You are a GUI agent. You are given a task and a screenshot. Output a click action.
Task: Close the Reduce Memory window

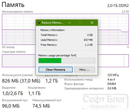[x=92, y=23]
